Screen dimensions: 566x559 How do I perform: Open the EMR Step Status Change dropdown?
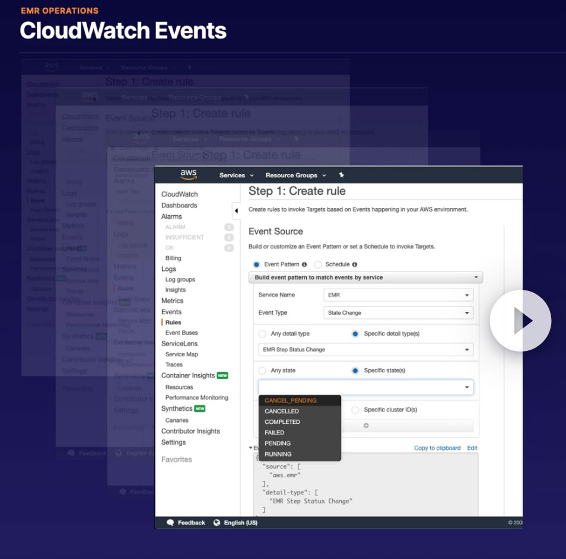(366, 350)
